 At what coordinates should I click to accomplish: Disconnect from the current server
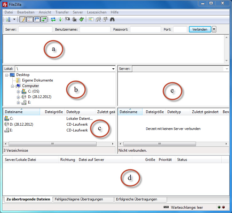pyautogui.click(x=74, y=19)
